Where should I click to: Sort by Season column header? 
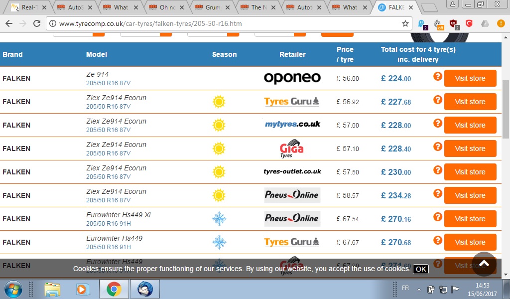pos(225,54)
